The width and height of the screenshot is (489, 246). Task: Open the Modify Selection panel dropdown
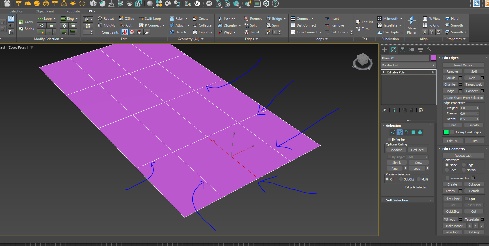[48, 39]
